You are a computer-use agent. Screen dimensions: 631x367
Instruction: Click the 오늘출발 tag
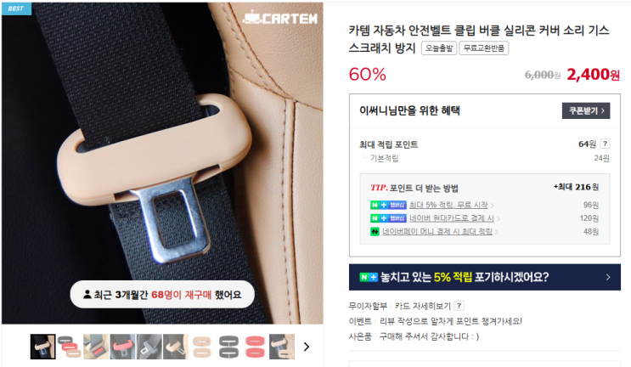438,48
